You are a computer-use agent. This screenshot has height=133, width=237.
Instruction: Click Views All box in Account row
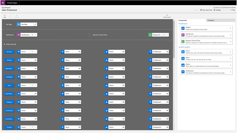pos(79,52)
